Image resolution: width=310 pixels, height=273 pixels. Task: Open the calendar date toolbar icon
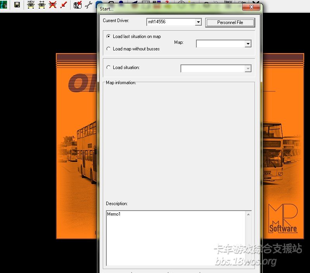click(78, 5)
